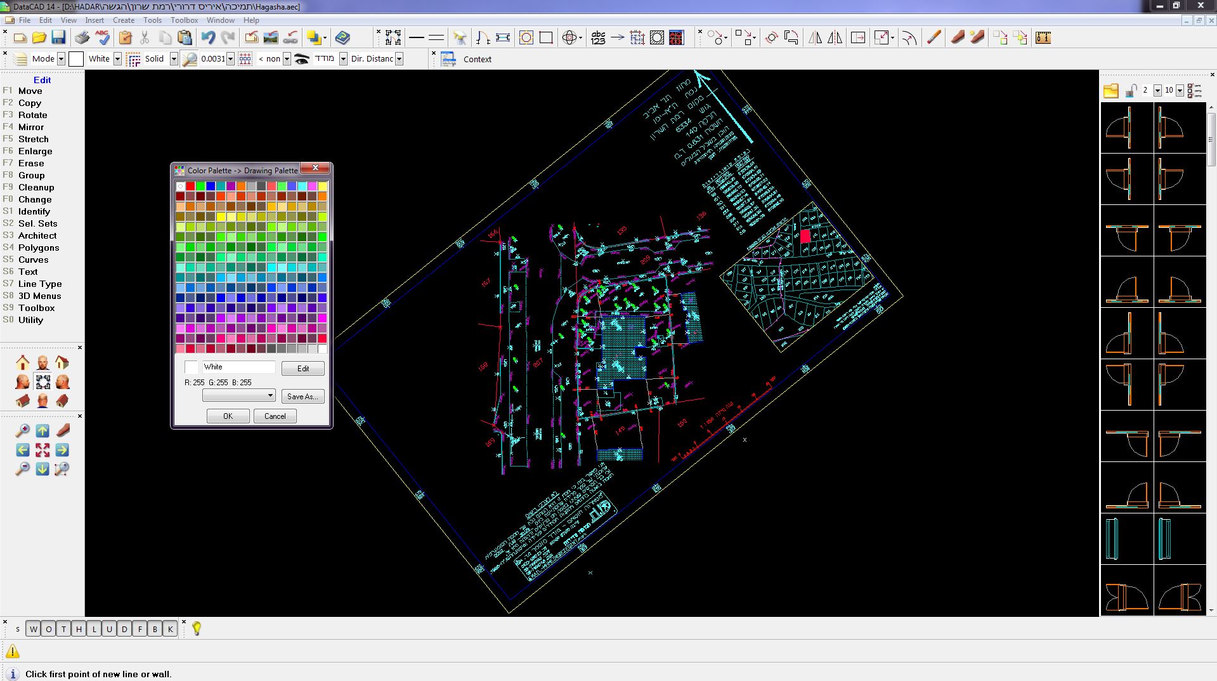Click the pan down arrow icon
This screenshot has width=1217, height=681.
pos(42,469)
